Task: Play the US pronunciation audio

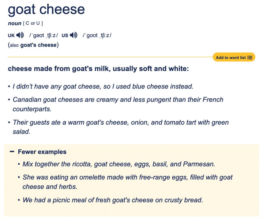Action: pos(73,35)
